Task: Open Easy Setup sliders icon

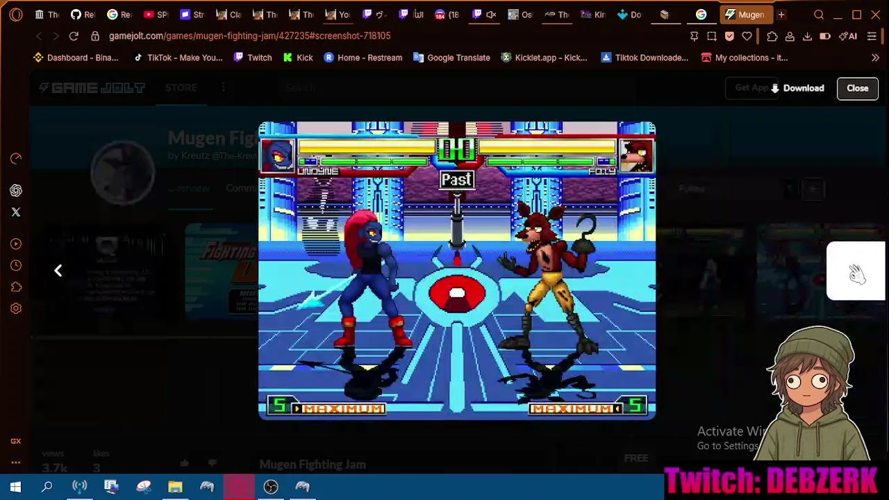Action: pyautogui.click(x=872, y=36)
